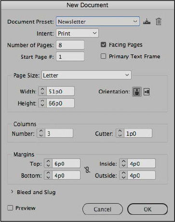The image size is (175, 222).
Task: Adjust the Width stepper arrows
Action: [42, 91]
